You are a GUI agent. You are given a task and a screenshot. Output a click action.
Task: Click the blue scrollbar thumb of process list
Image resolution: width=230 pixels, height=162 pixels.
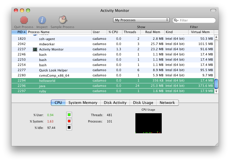[x=216, y=84]
